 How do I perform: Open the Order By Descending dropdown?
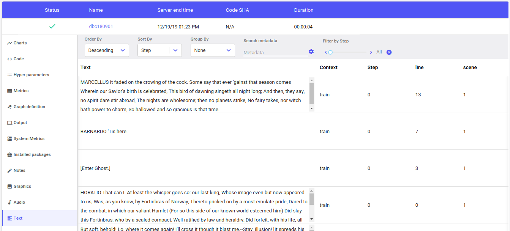[x=107, y=50]
